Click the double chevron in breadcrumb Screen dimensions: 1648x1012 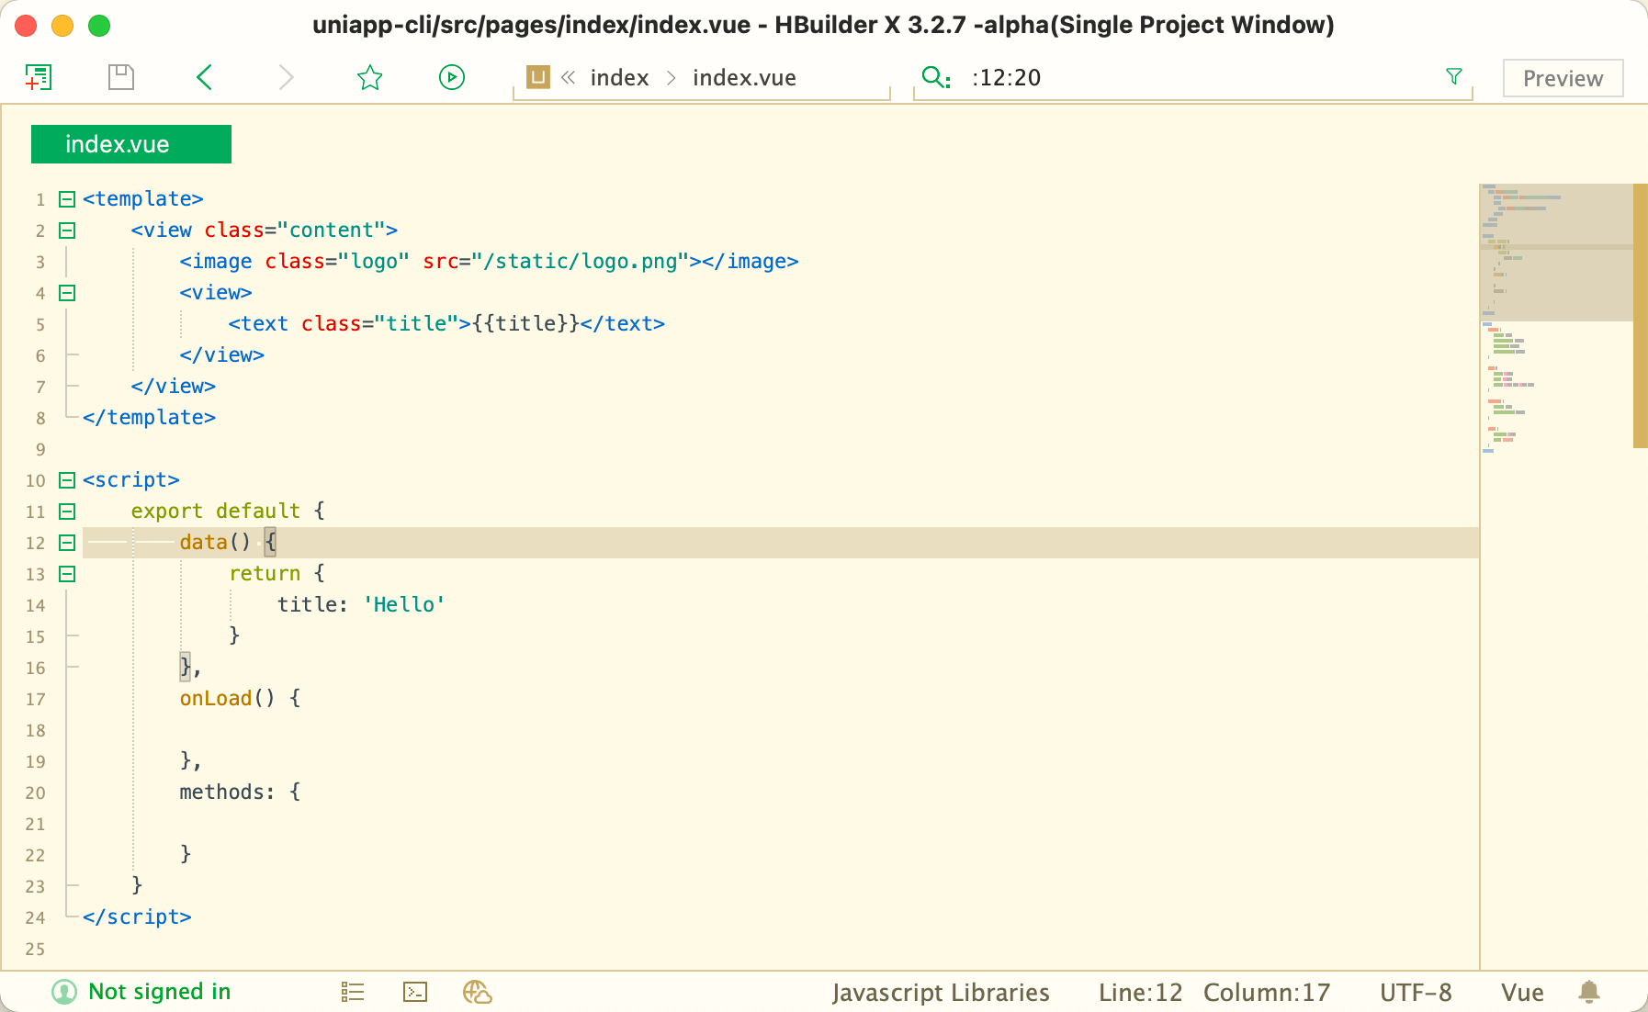click(x=569, y=77)
